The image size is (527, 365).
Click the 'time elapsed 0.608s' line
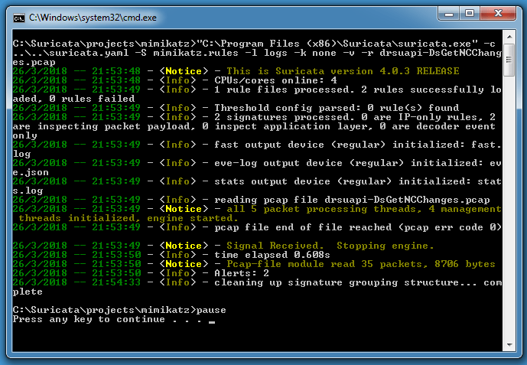pyautogui.click(x=272, y=254)
